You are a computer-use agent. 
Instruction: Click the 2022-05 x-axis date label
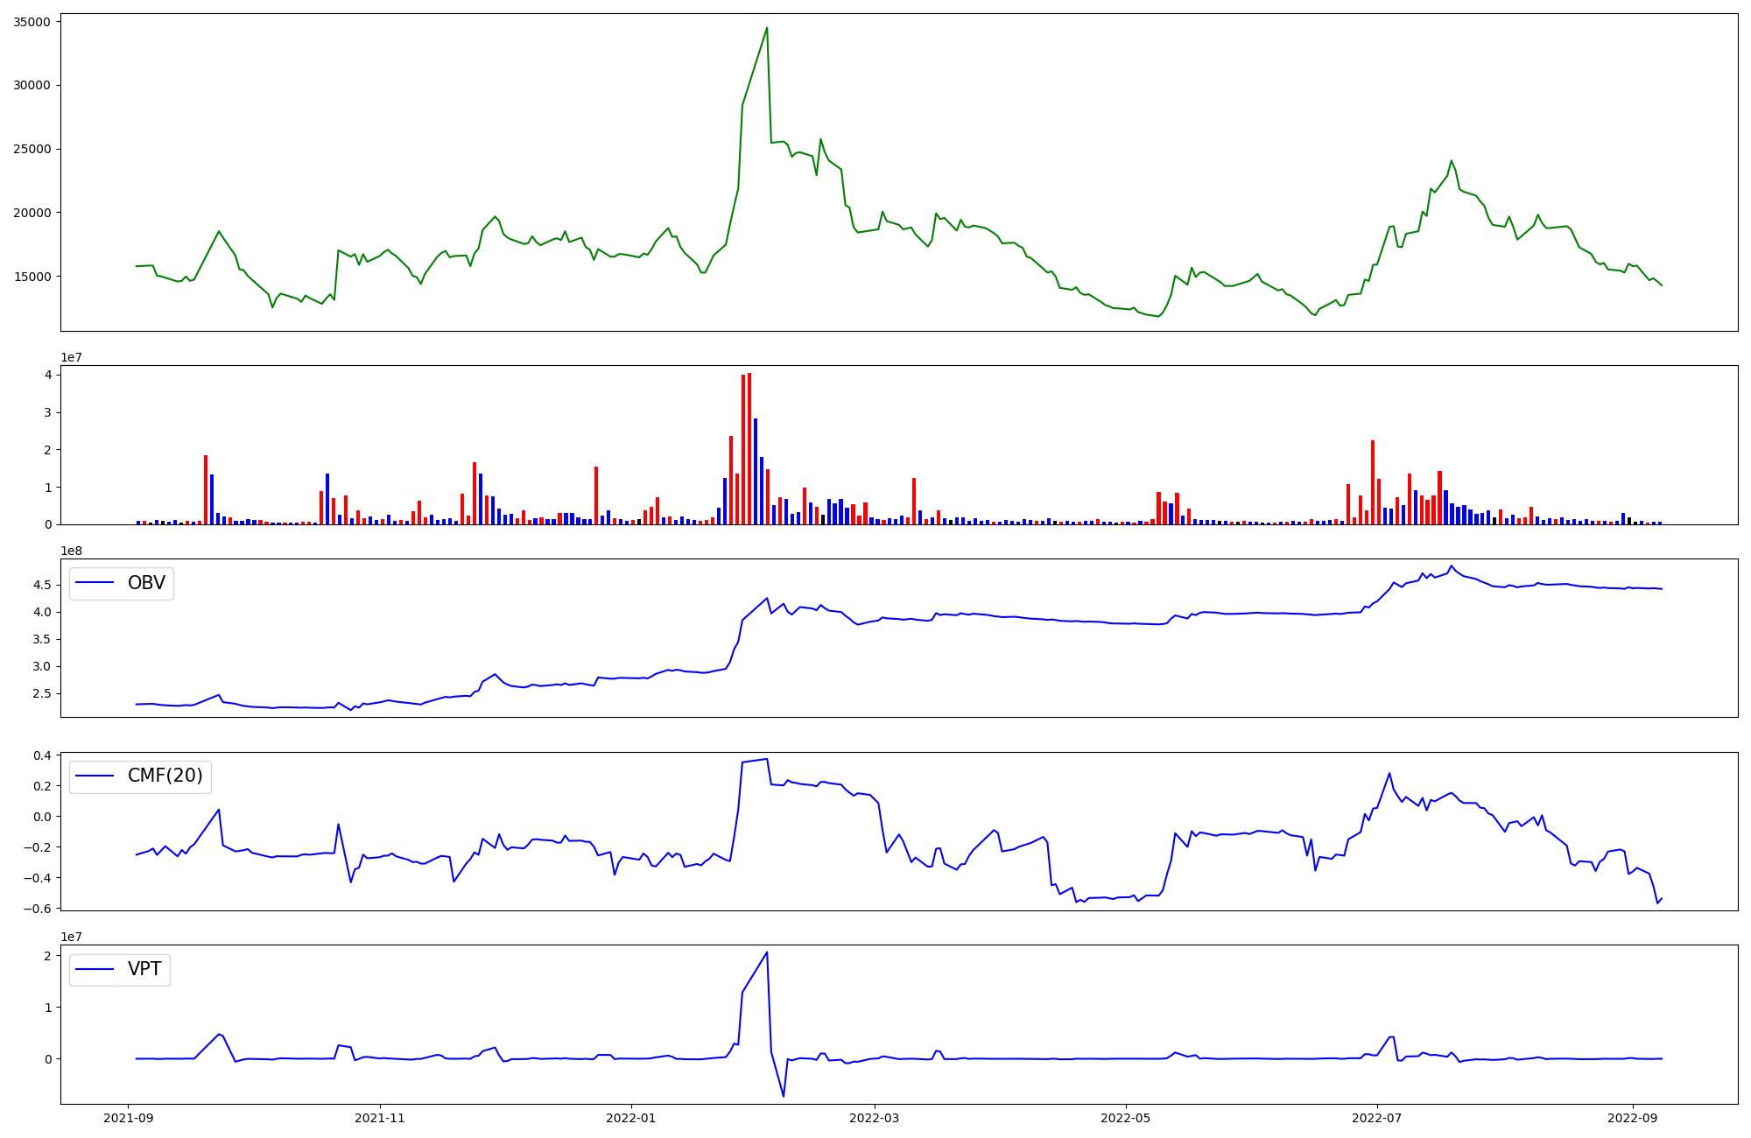click(x=1125, y=1118)
